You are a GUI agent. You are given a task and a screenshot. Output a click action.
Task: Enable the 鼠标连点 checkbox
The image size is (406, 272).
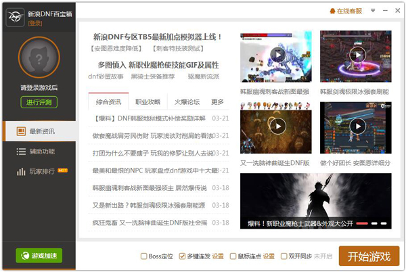(233, 256)
